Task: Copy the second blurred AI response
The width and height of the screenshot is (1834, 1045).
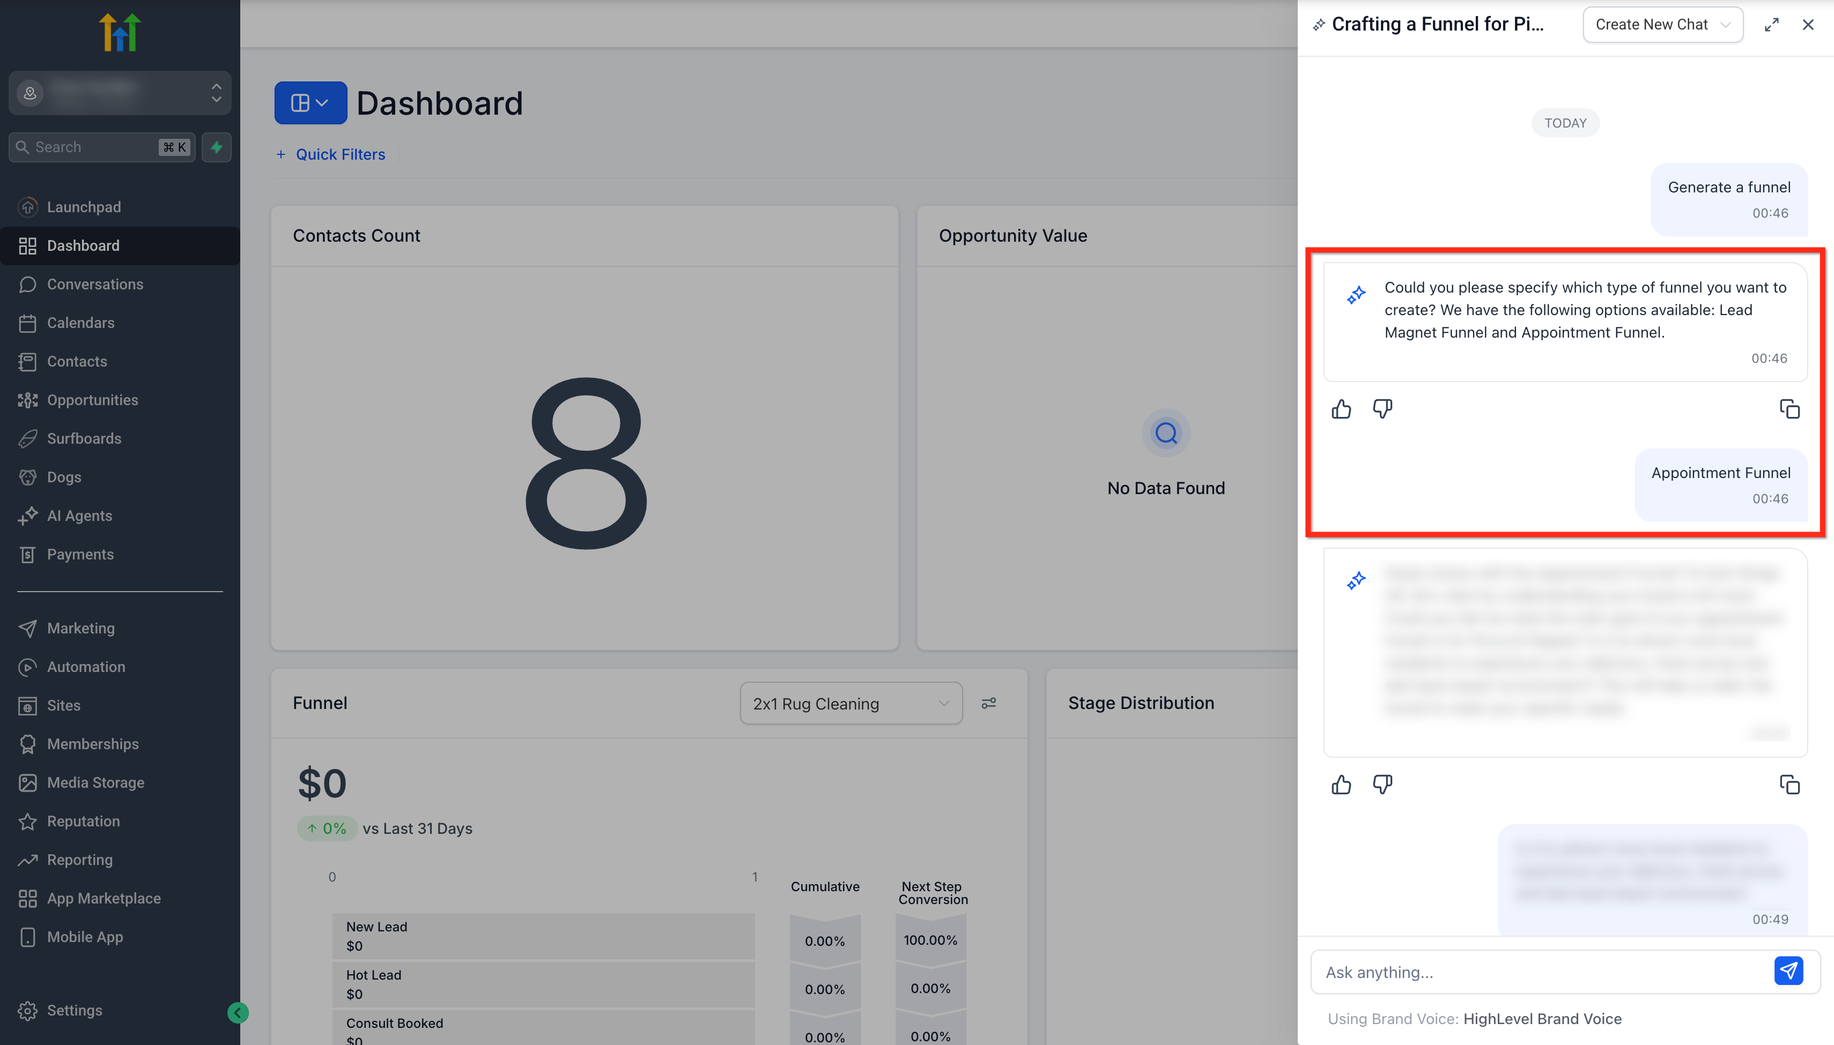Action: coord(1789,785)
